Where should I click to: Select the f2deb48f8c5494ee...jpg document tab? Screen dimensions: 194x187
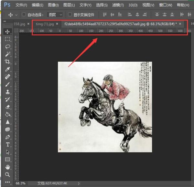coord(121,24)
